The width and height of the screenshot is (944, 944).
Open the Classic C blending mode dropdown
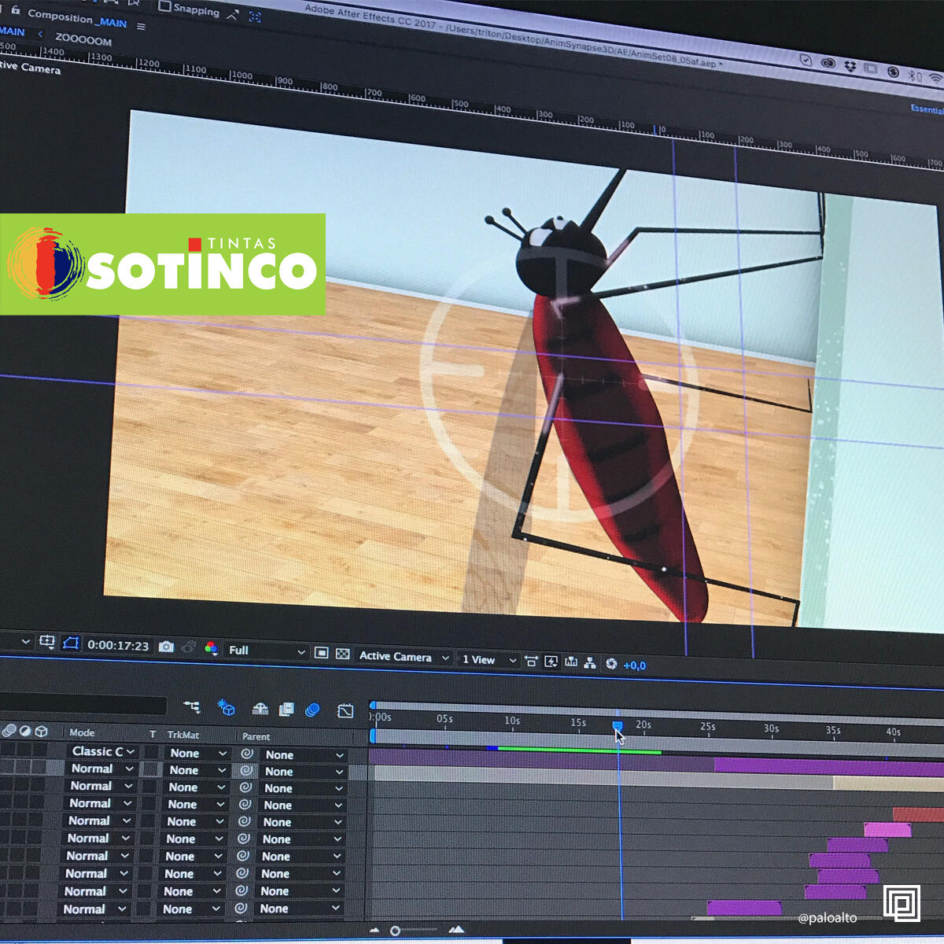102,751
